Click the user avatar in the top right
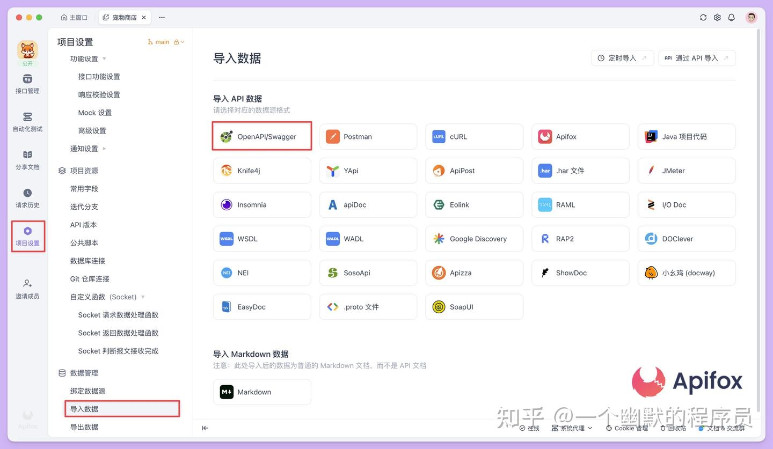Image resolution: width=773 pixels, height=449 pixels. (x=751, y=17)
